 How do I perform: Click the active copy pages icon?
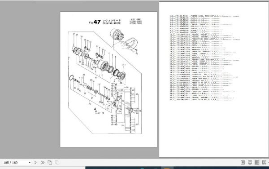point(50,162)
